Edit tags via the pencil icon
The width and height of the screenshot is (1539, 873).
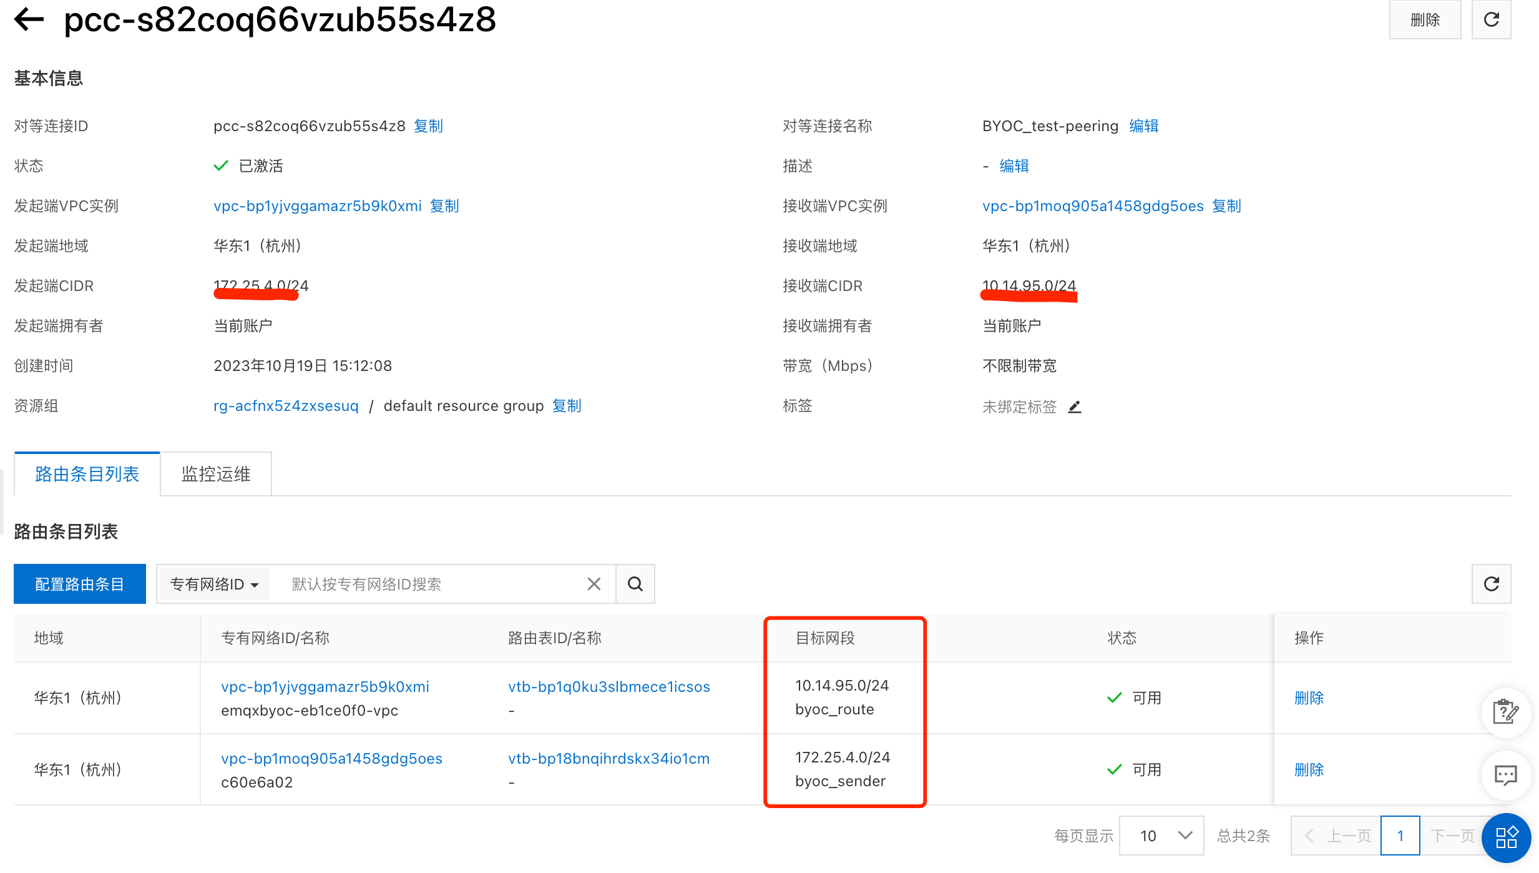click(x=1075, y=407)
